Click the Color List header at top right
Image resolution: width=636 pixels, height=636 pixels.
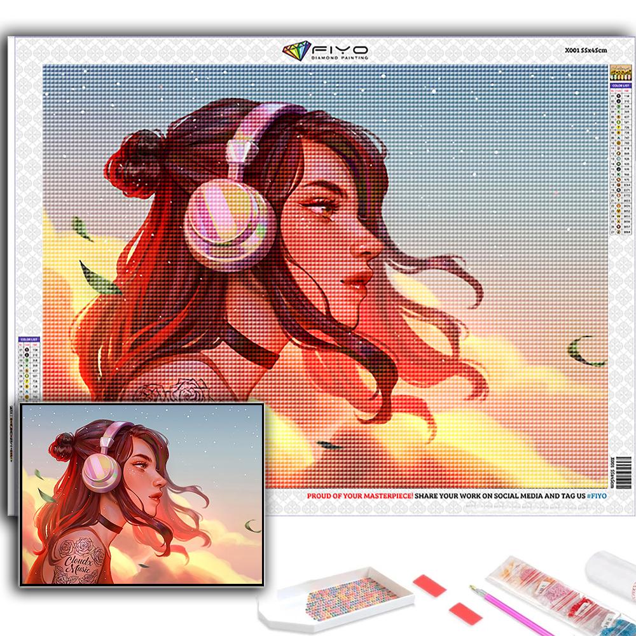coord(618,85)
